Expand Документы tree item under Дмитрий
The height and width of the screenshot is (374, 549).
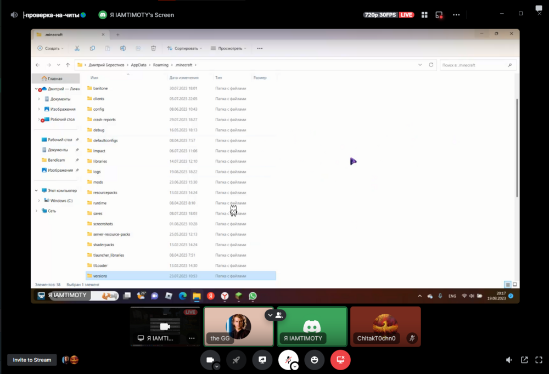coord(39,99)
